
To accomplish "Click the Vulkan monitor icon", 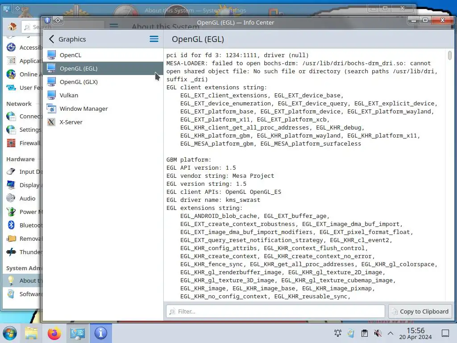I will [52, 95].
